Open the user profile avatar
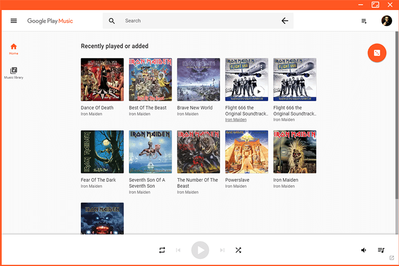 pyautogui.click(x=387, y=21)
